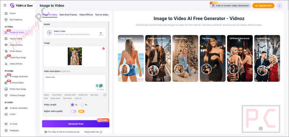Open the Text to Video sidebar tool

click(x=16, y=39)
